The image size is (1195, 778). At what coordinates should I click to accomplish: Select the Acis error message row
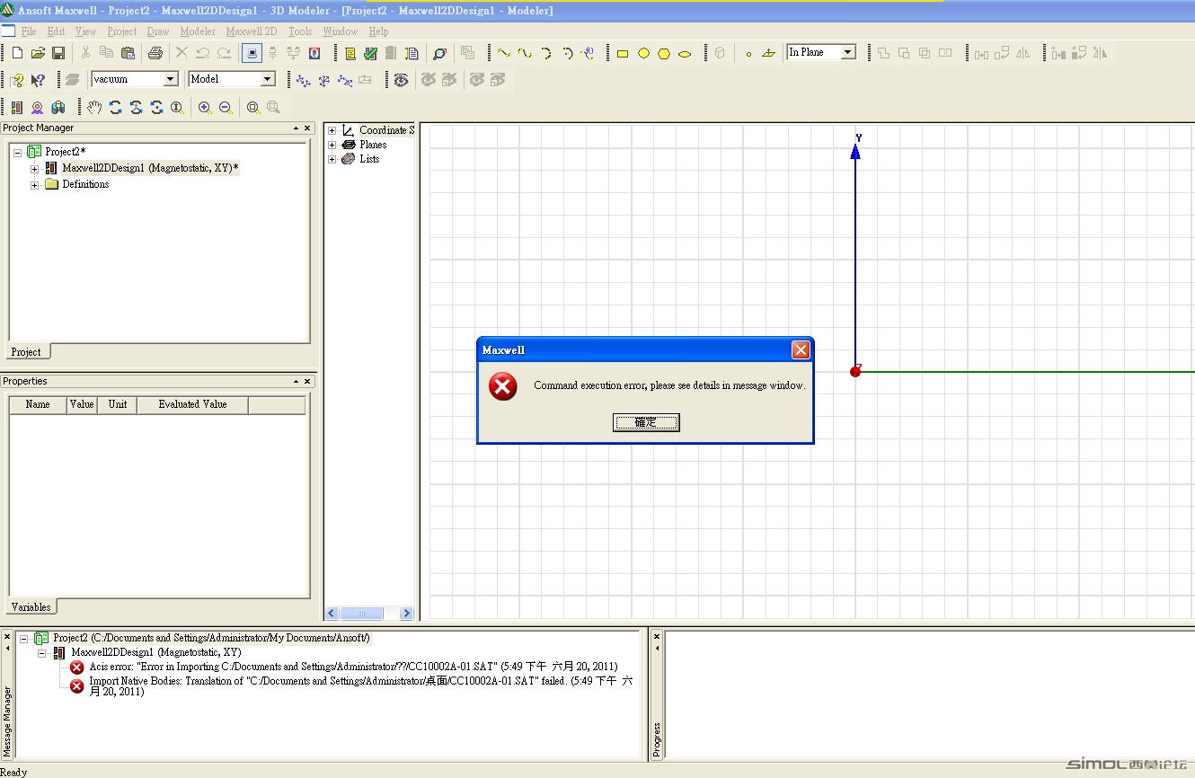click(x=353, y=667)
